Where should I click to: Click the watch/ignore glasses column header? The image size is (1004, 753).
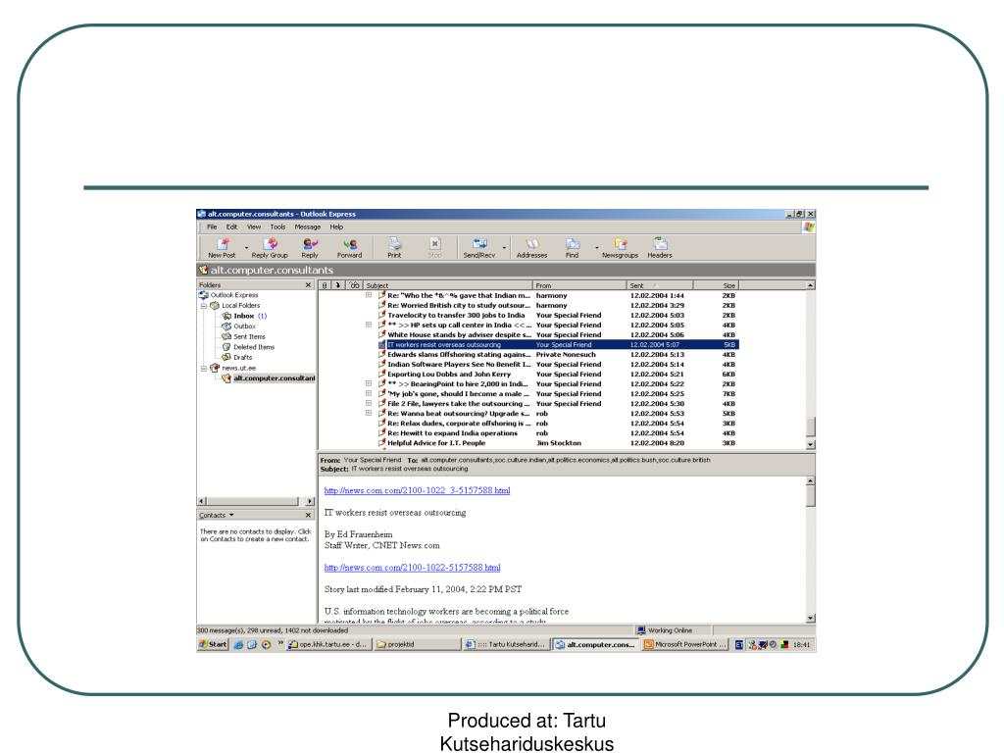[354, 285]
